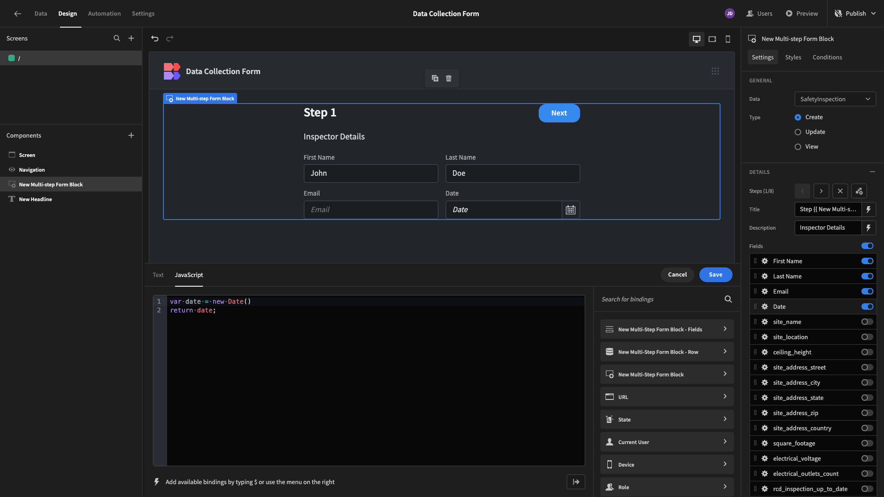Click the Save button
The width and height of the screenshot is (884, 497).
click(715, 275)
